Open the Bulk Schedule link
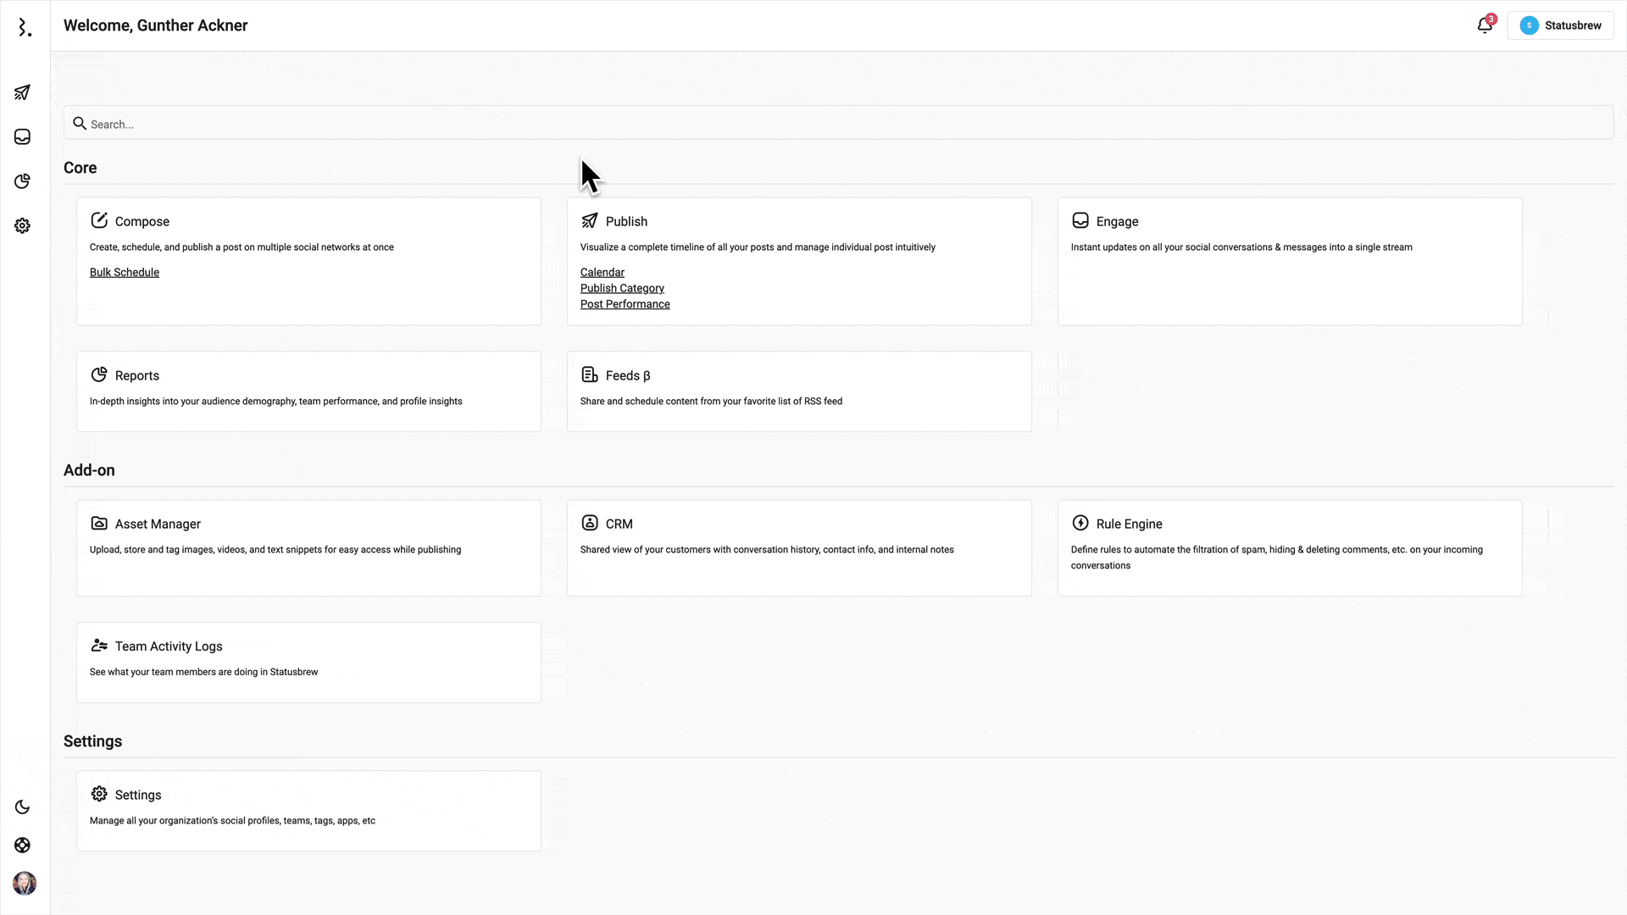Image resolution: width=1627 pixels, height=915 pixels. pyautogui.click(x=124, y=272)
